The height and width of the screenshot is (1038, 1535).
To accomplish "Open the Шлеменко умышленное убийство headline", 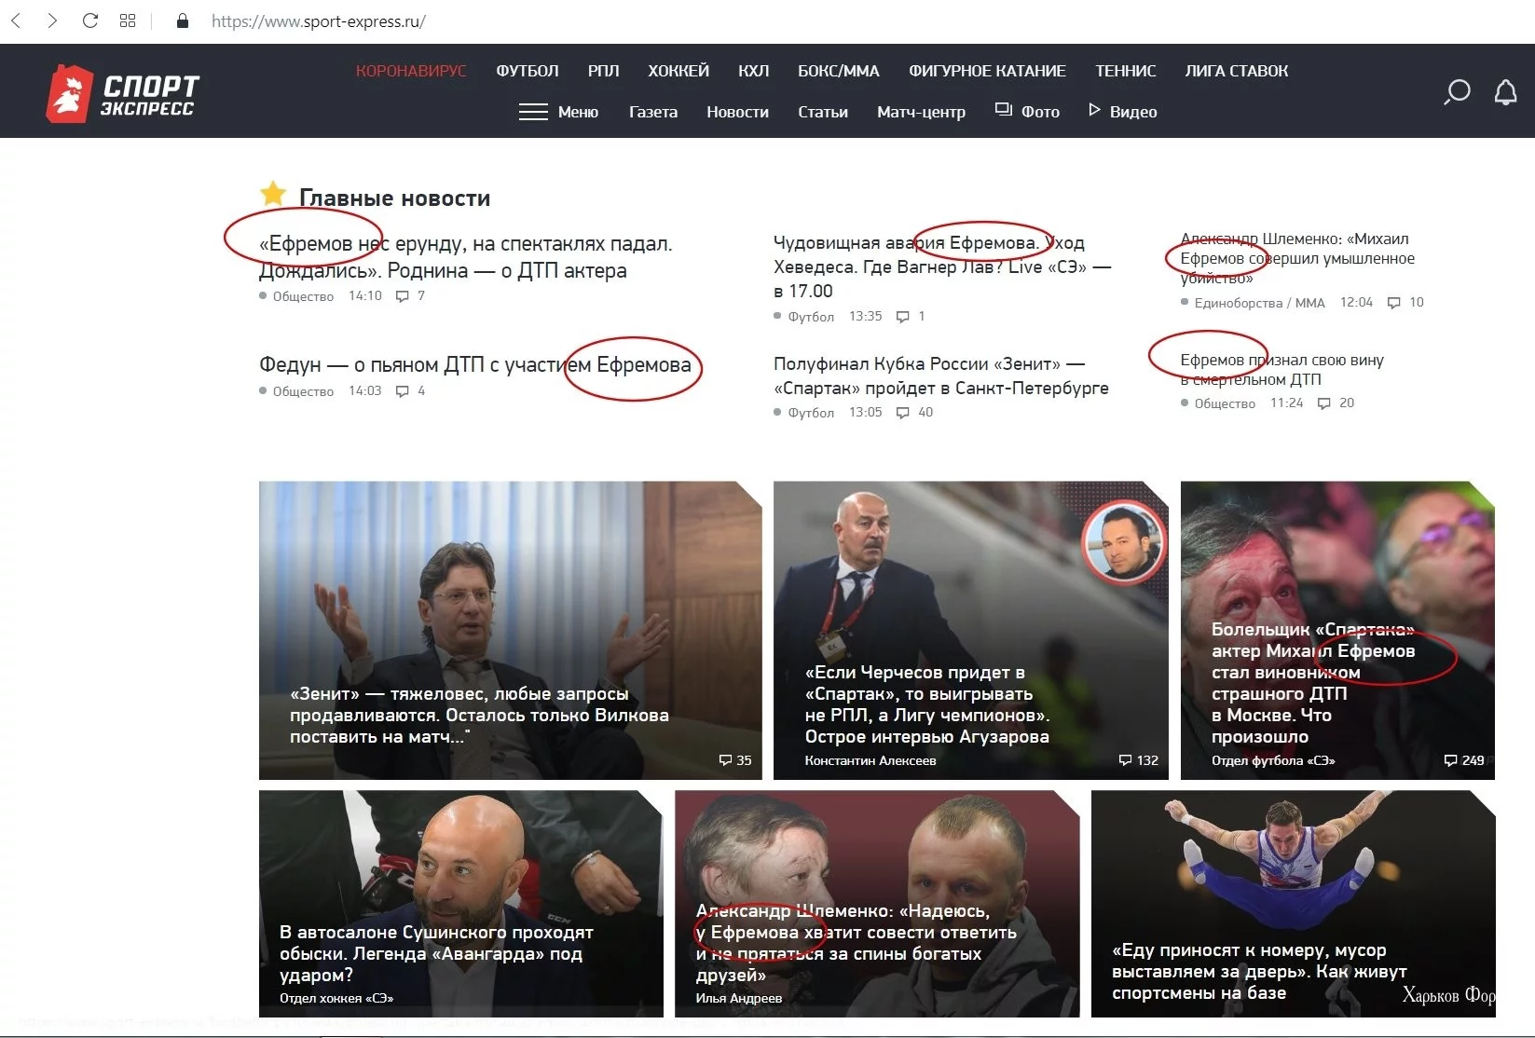I will click(1297, 258).
